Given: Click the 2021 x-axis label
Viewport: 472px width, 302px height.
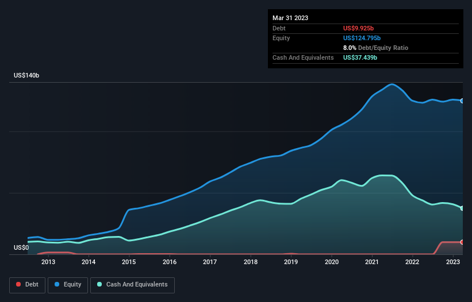Looking at the screenshot, I should click(x=372, y=262).
